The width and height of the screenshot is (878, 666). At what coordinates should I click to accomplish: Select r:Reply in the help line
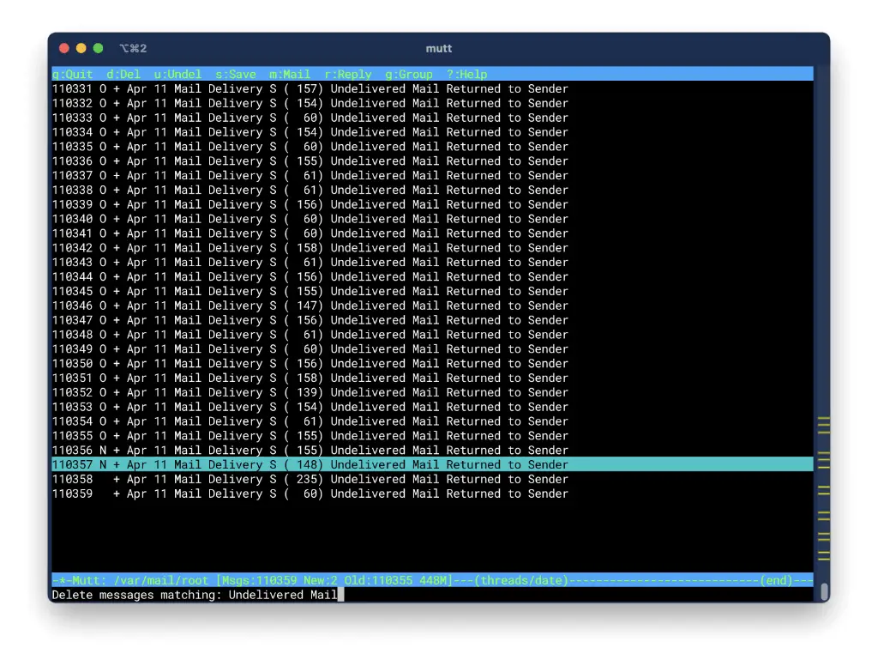click(x=348, y=74)
